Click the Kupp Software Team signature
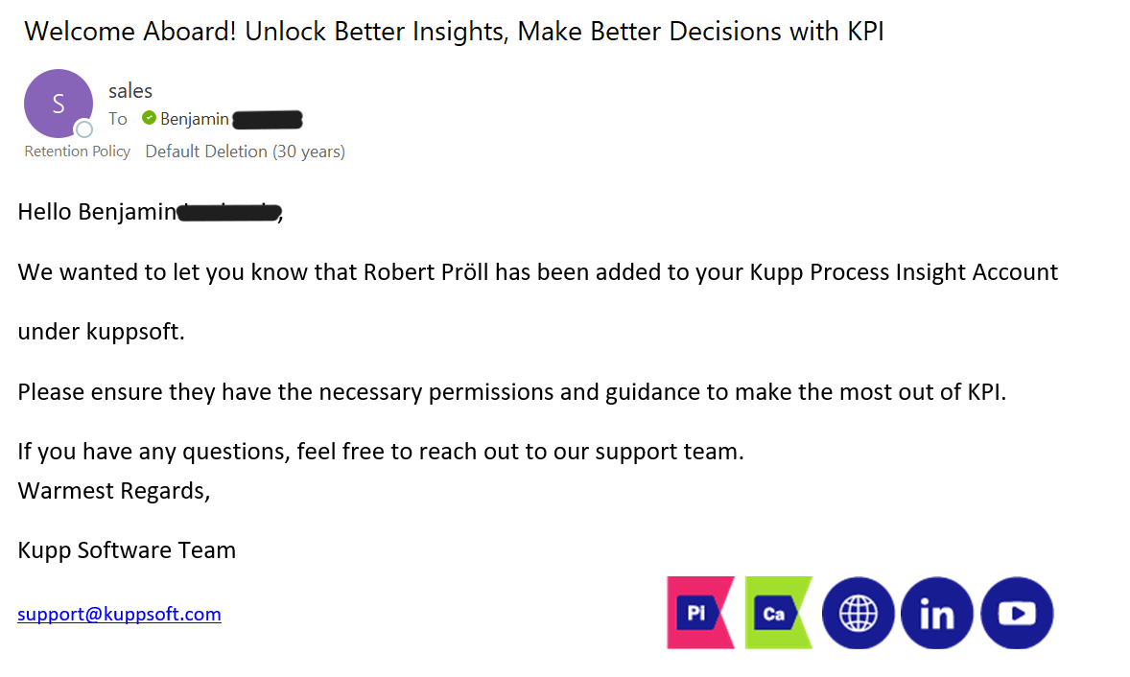1130x677 pixels. (127, 550)
